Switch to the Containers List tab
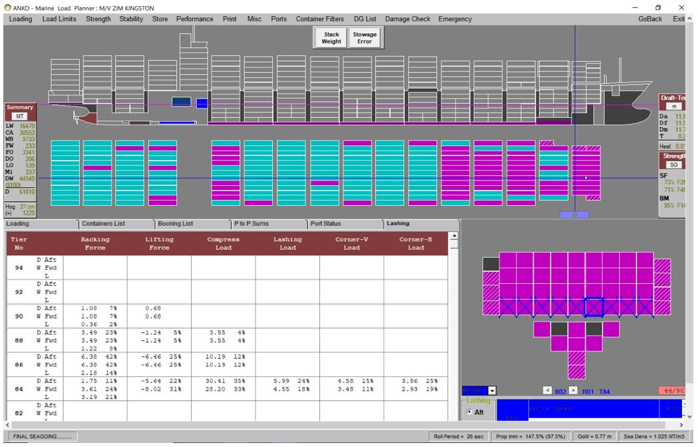The width and height of the screenshot is (698, 447). point(103,224)
